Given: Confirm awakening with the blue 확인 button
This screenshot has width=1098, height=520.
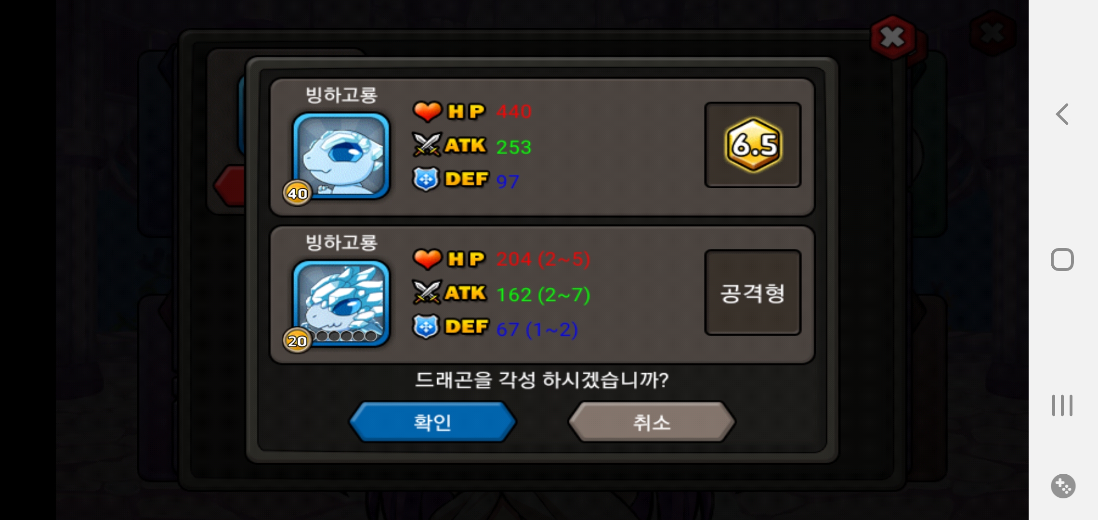Looking at the screenshot, I should pos(432,422).
